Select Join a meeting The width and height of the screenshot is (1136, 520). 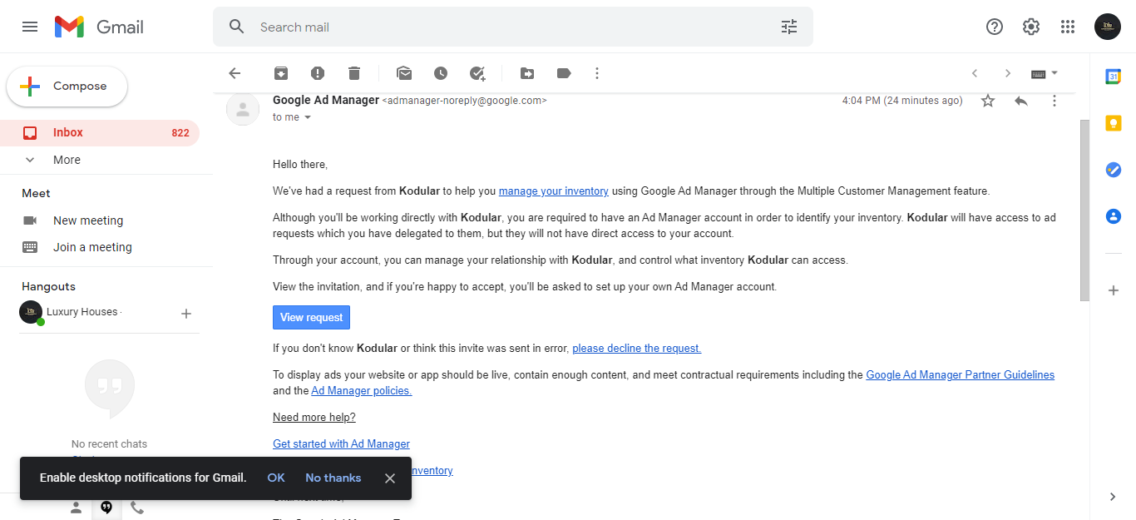92,247
